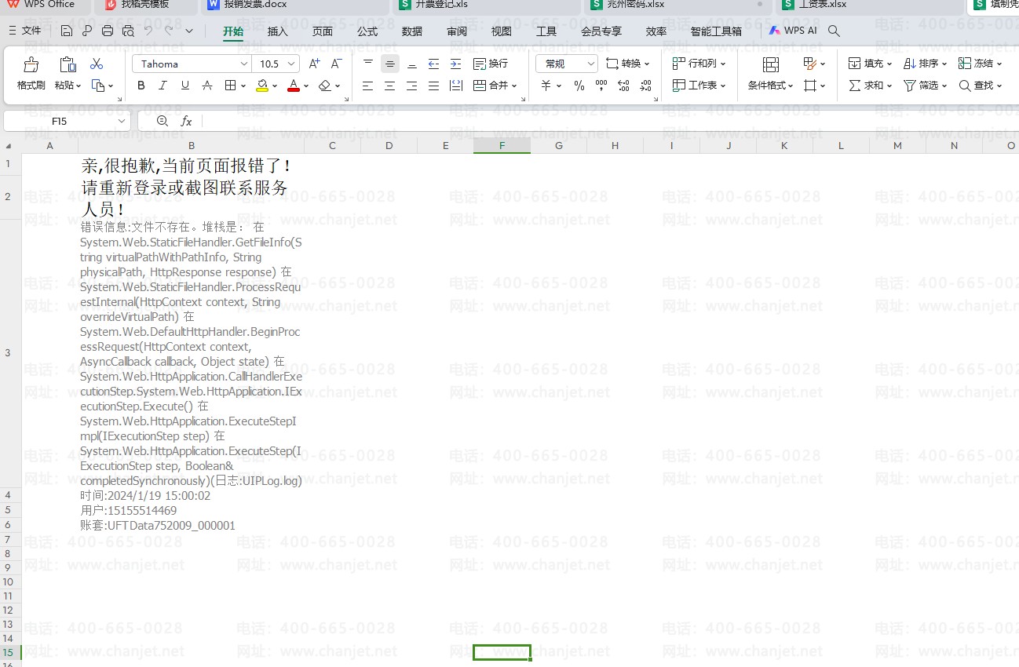Screen dimensions: 1019x667
Task: Click the formula bar input field
Action: coord(610,121)
